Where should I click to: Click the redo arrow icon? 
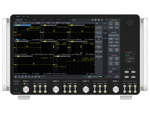32,77
